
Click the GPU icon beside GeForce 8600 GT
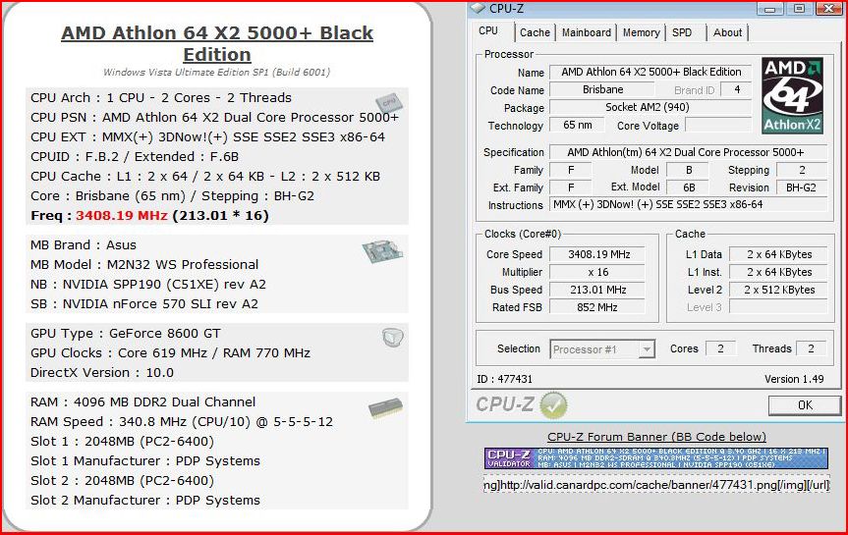pos(393,338)
